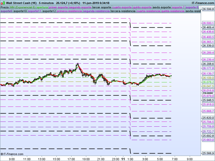Screen dimensions: 215x161
Task: Click the cuarta resistencia label
Action: pos(148,11)
